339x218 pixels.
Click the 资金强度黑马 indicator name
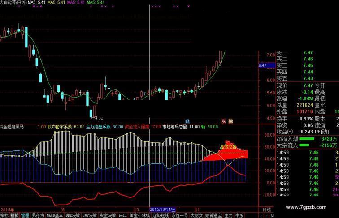(x=12, y=127)
